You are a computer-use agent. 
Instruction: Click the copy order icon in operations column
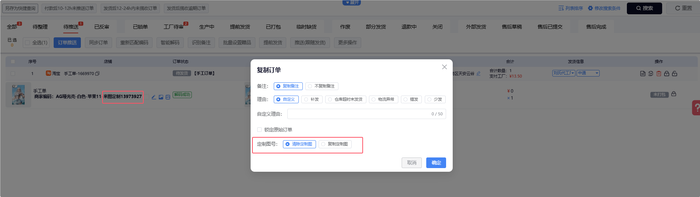point(651,74)
